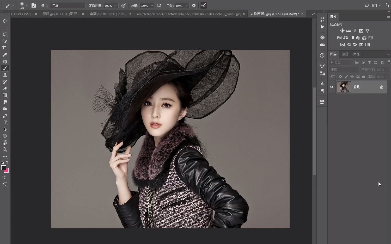
Task: Select the Gradient tool
Action: pyautogui.click(x=5, y=95)
